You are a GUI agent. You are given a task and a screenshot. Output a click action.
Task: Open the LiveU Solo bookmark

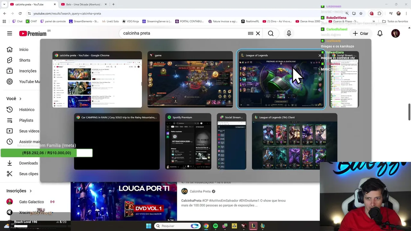(x=110, y=21)
